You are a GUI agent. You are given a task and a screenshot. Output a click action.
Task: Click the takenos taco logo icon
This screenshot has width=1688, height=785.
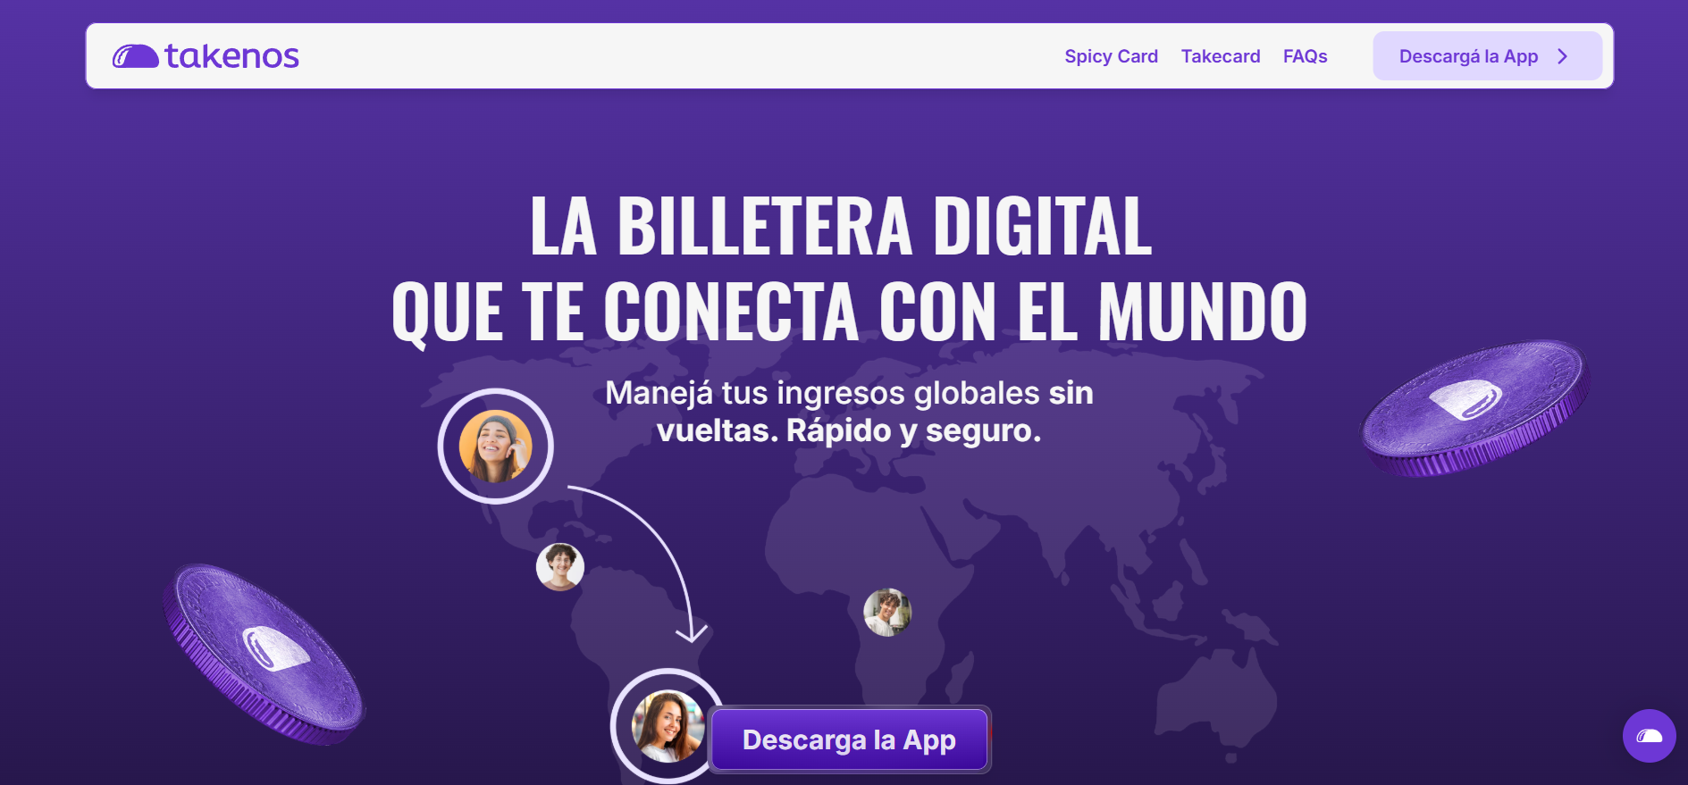tap(135, 56)
